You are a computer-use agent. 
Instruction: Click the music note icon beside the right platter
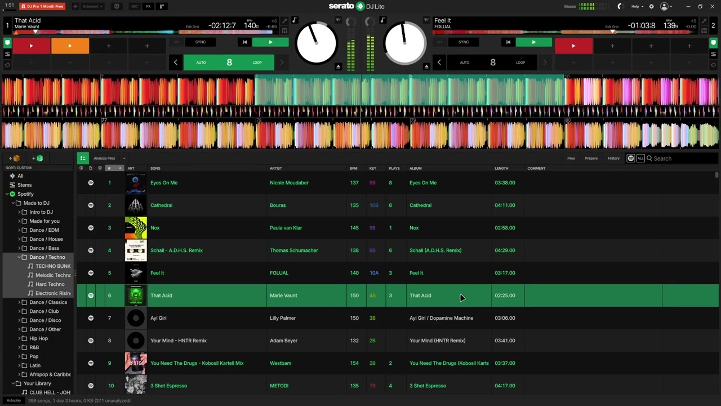point(382,20)
